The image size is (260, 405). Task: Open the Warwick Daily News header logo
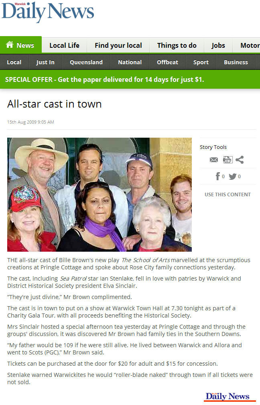click(x=48, y=12)
